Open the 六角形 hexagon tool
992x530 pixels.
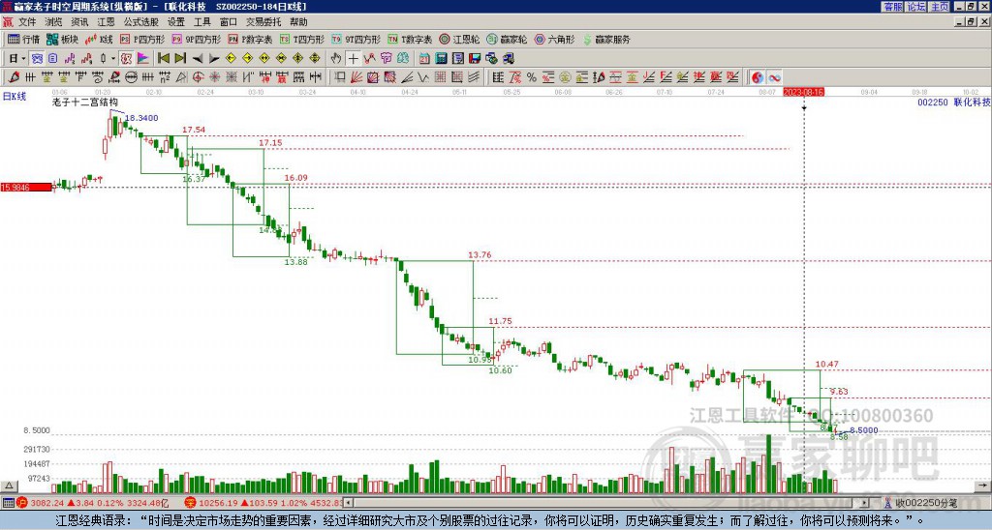point(554,40)
